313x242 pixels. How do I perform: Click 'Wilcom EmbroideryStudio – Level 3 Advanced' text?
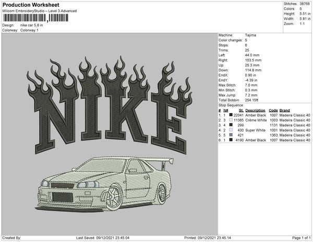point(40,11)
